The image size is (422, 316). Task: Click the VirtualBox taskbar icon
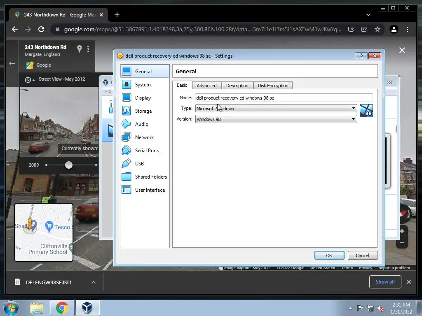coord(87,308)
